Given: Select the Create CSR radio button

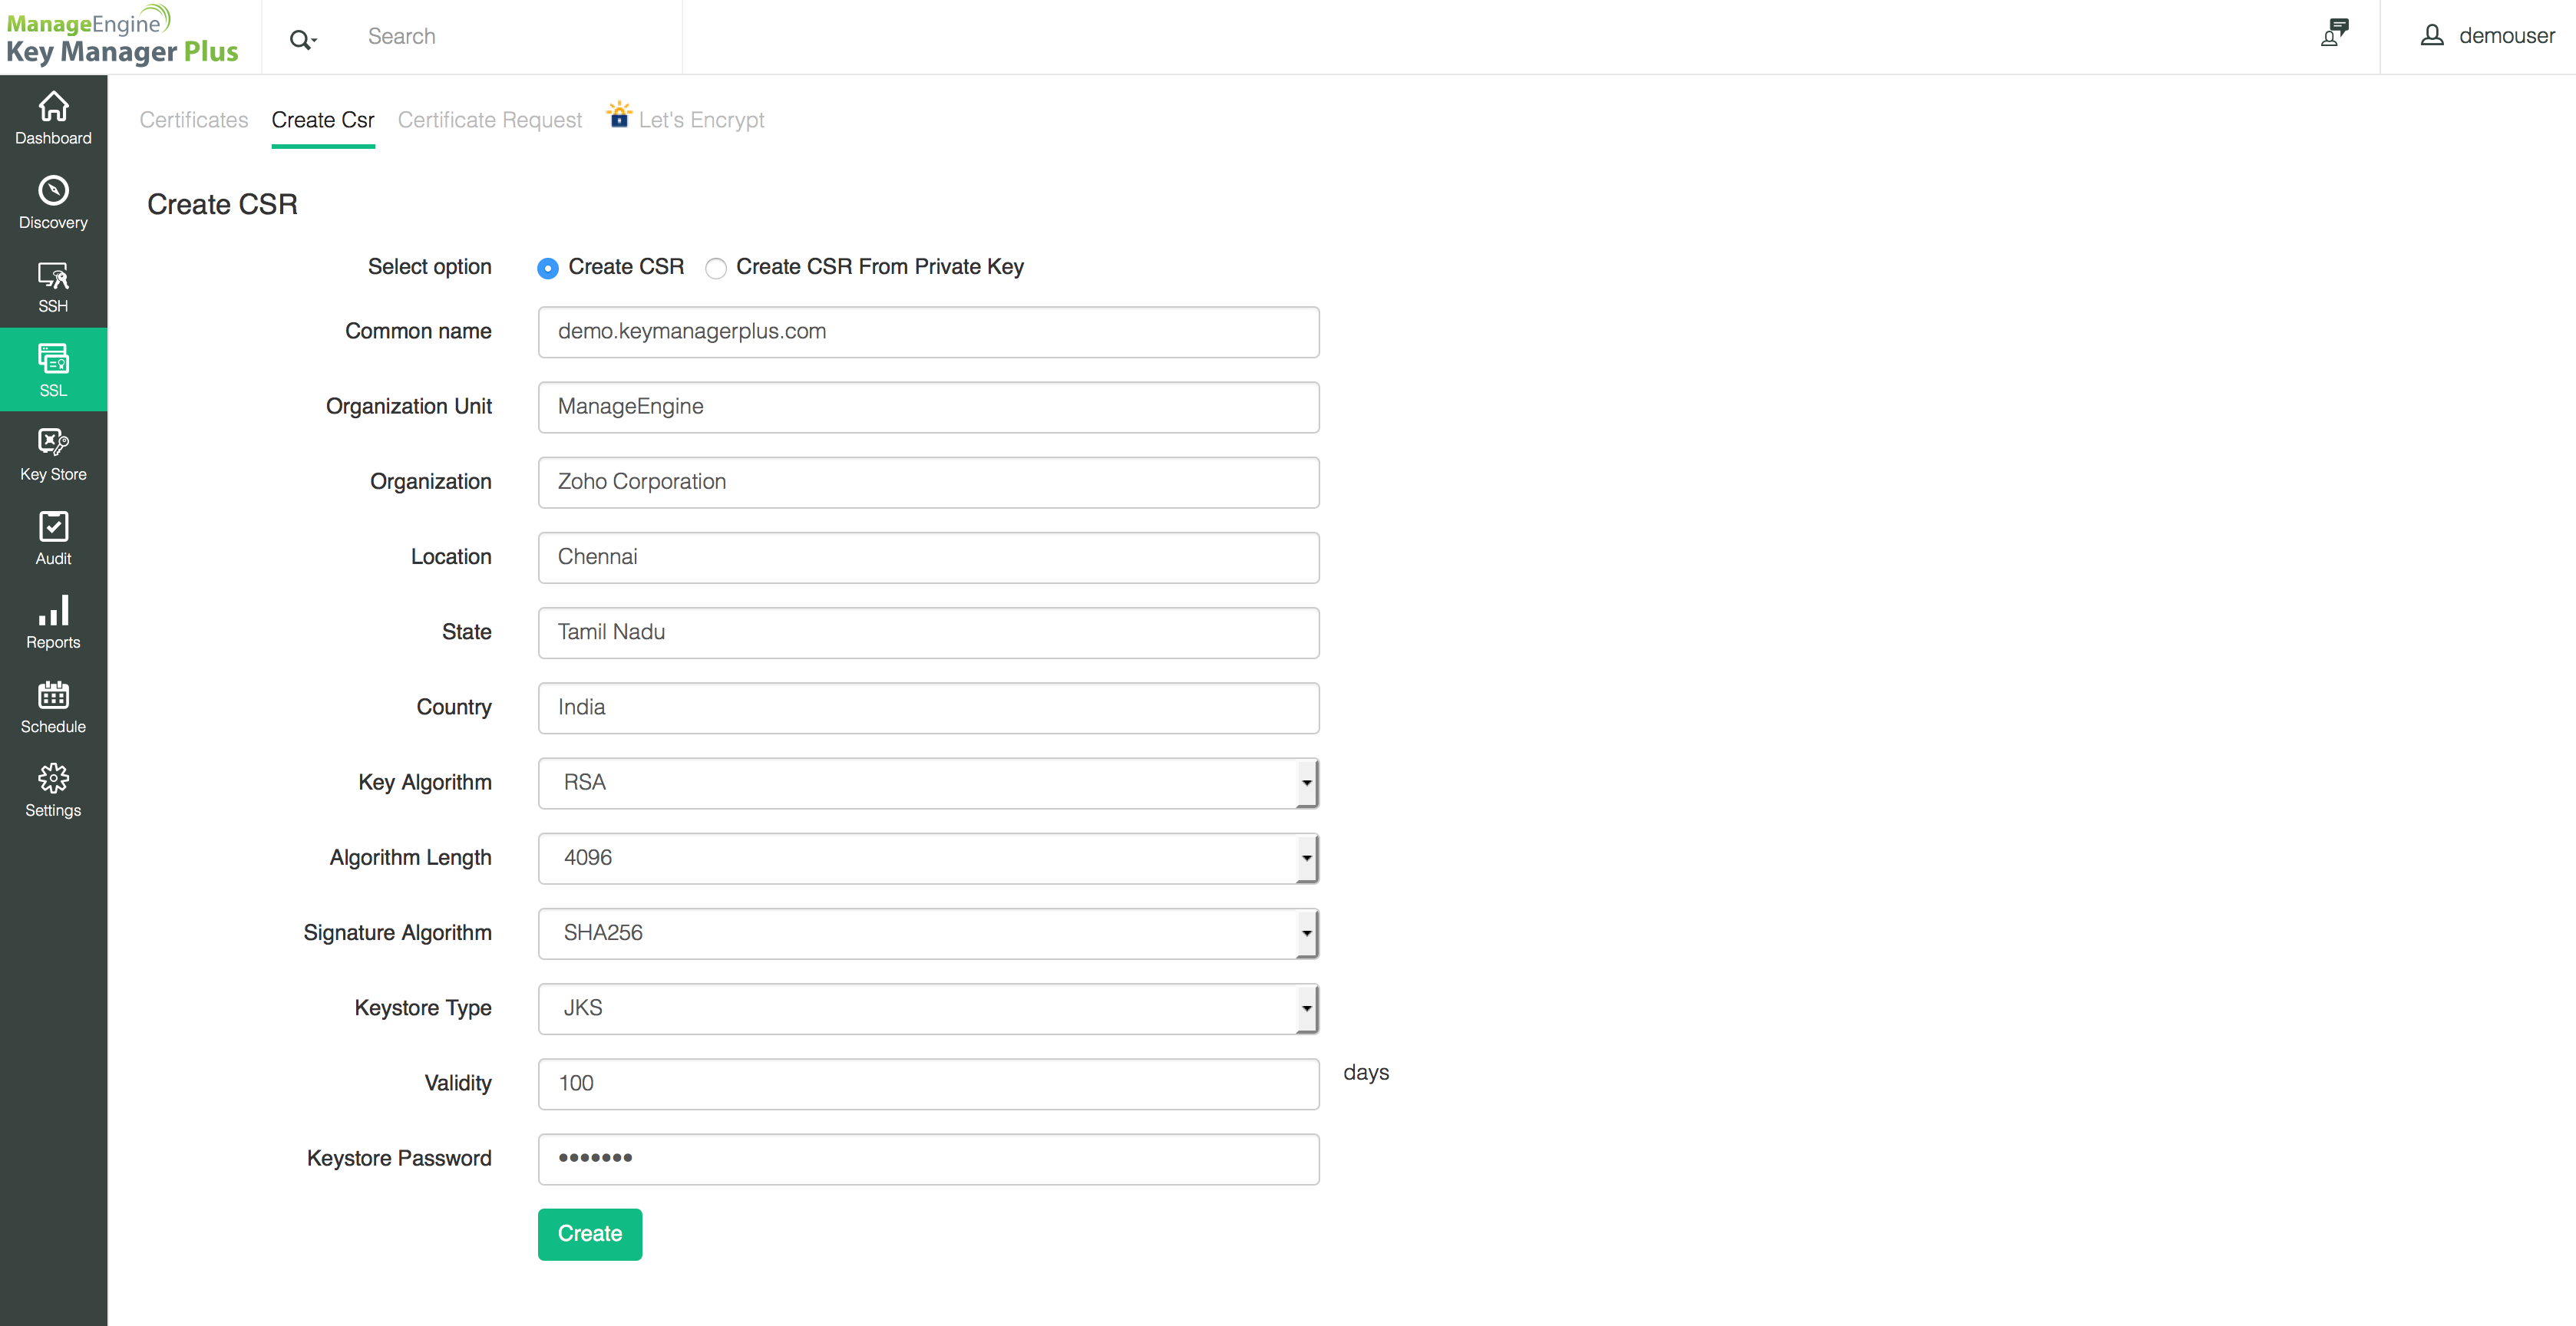Looking at the screenshot, I should click(547, 268).
